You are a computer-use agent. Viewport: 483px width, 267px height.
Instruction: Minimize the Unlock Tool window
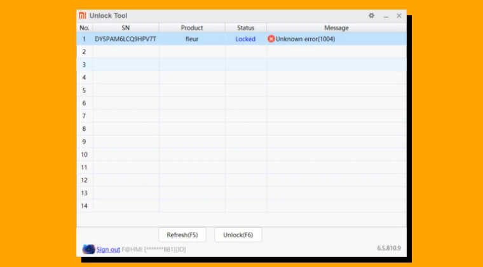point(385,16)
